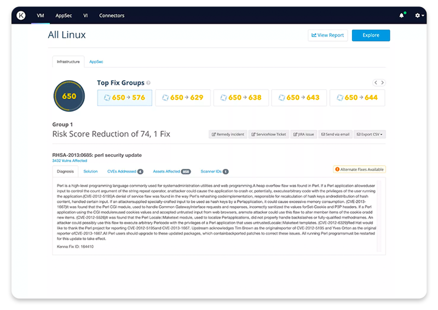Expand the Export CSV dropdown
The height and width of the screenshot is (310, 438).
point(370,134)
